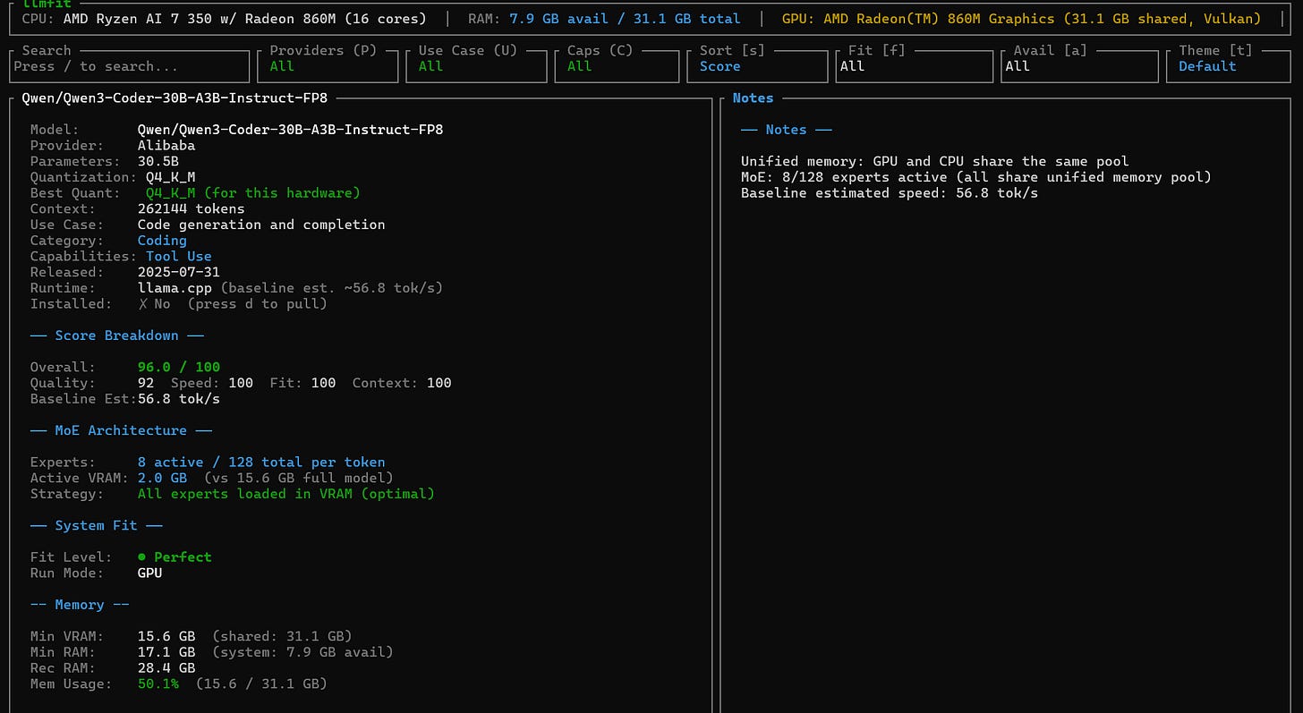
Task: Open the Providers (P) filter
Action: (x=328, y=66)
